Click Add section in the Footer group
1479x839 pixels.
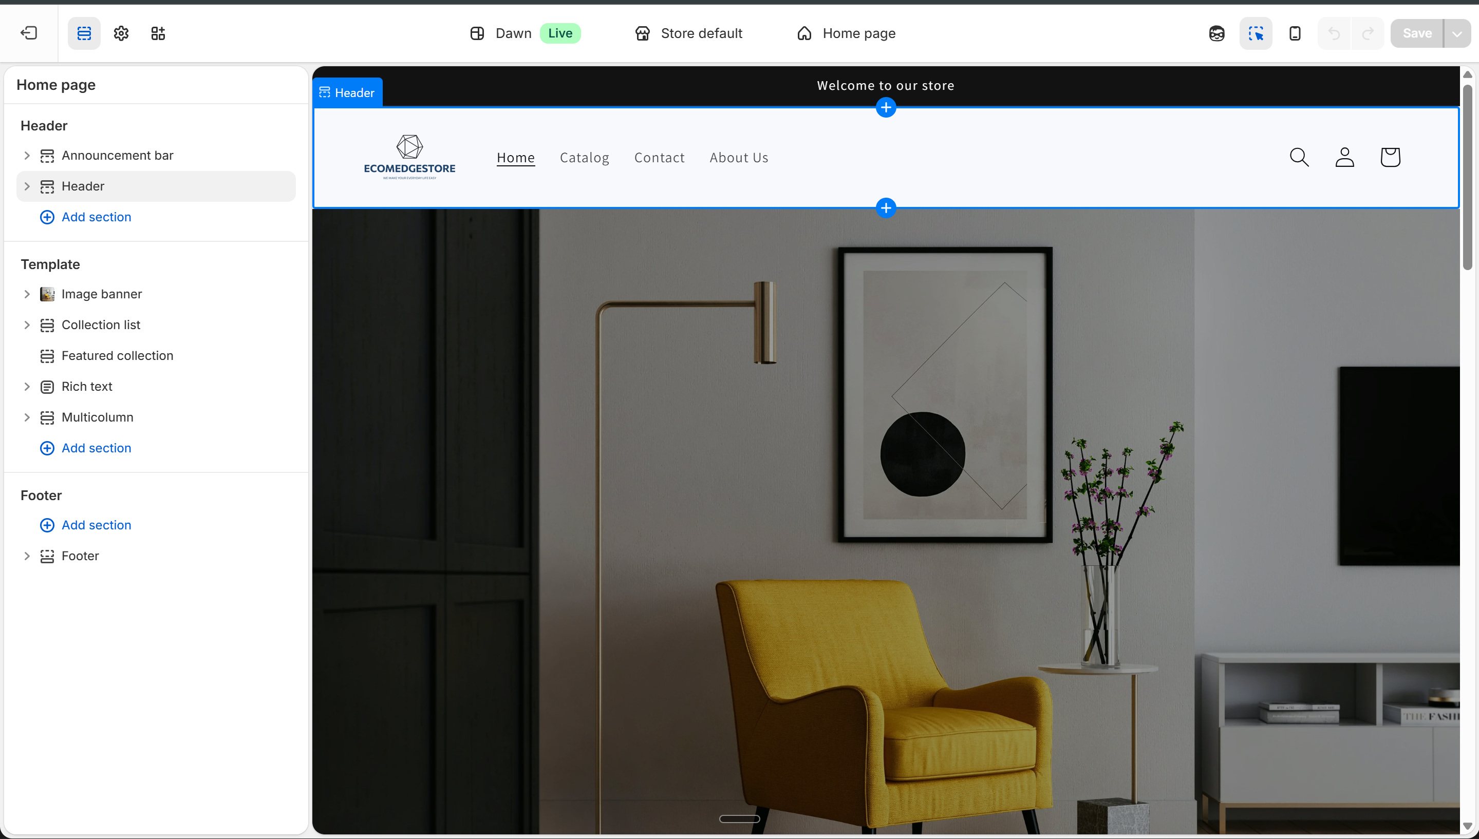(96, 525)
